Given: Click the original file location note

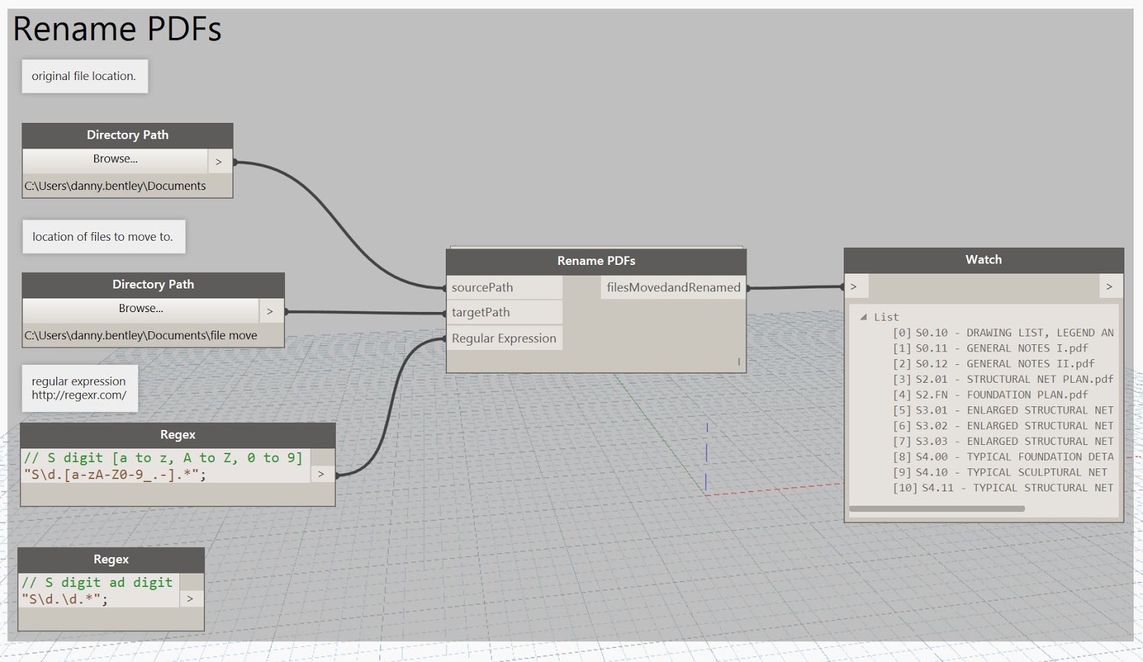Looking at the screenshot, I should point(84,76).
